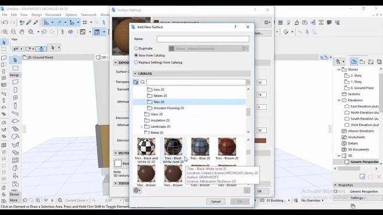Open the Document menu
The height and width of the screenshot is (215, 383).
(x=53, y=14)
